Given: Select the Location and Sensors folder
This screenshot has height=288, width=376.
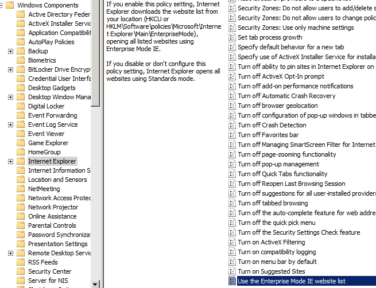Looking at the screenshot, I should 57,180.
